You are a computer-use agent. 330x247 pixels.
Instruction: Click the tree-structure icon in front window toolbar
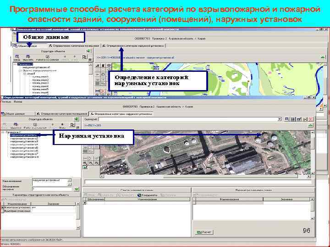[72, 125]
